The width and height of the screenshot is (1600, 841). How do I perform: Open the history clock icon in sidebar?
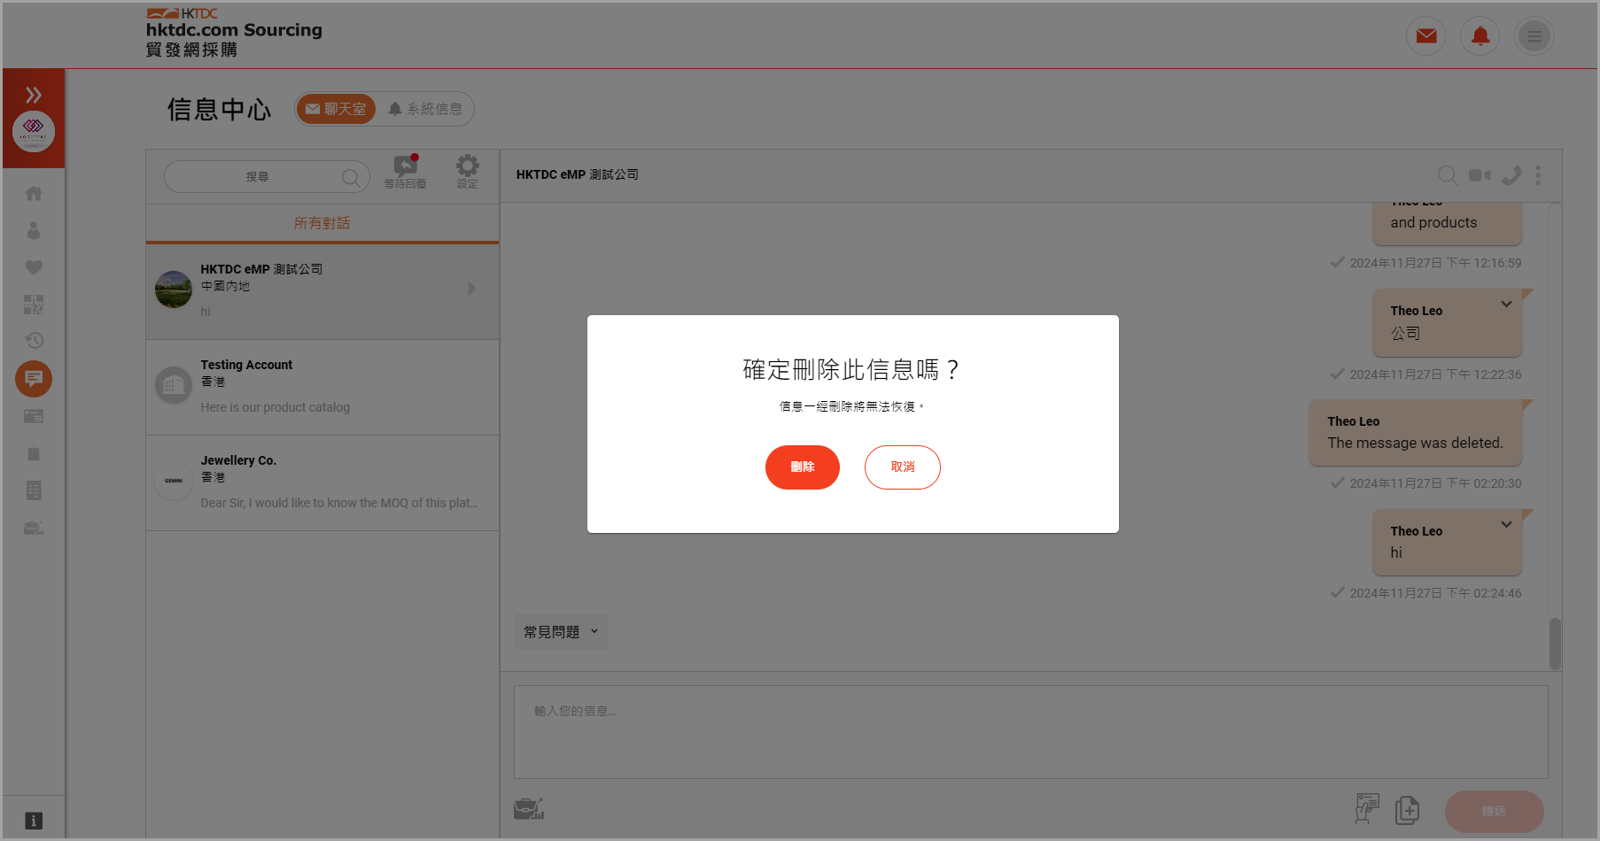[34, 341]
